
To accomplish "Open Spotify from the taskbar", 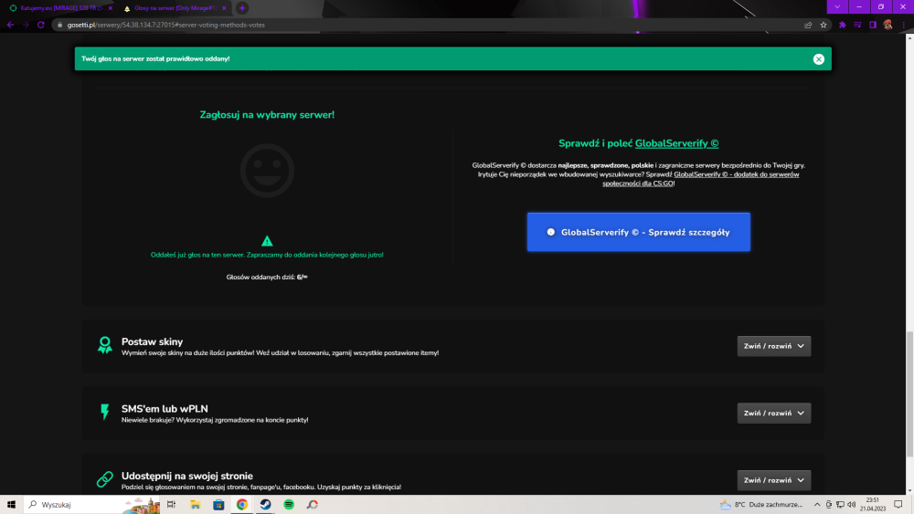I will pyautogui.click(x=289, y=505).
